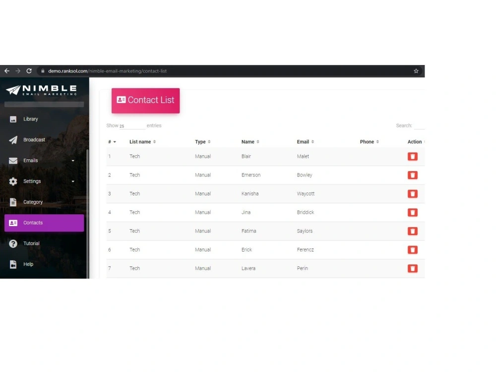Click Manual type in Blair's row

point(203,156)
